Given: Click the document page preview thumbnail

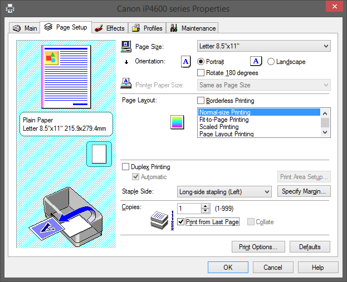Looking at the screenshot, I should [66, 77].
